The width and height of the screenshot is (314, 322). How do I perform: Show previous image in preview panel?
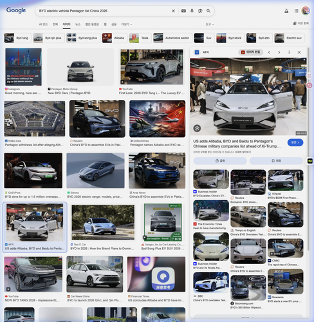click(x=269, y=52)
